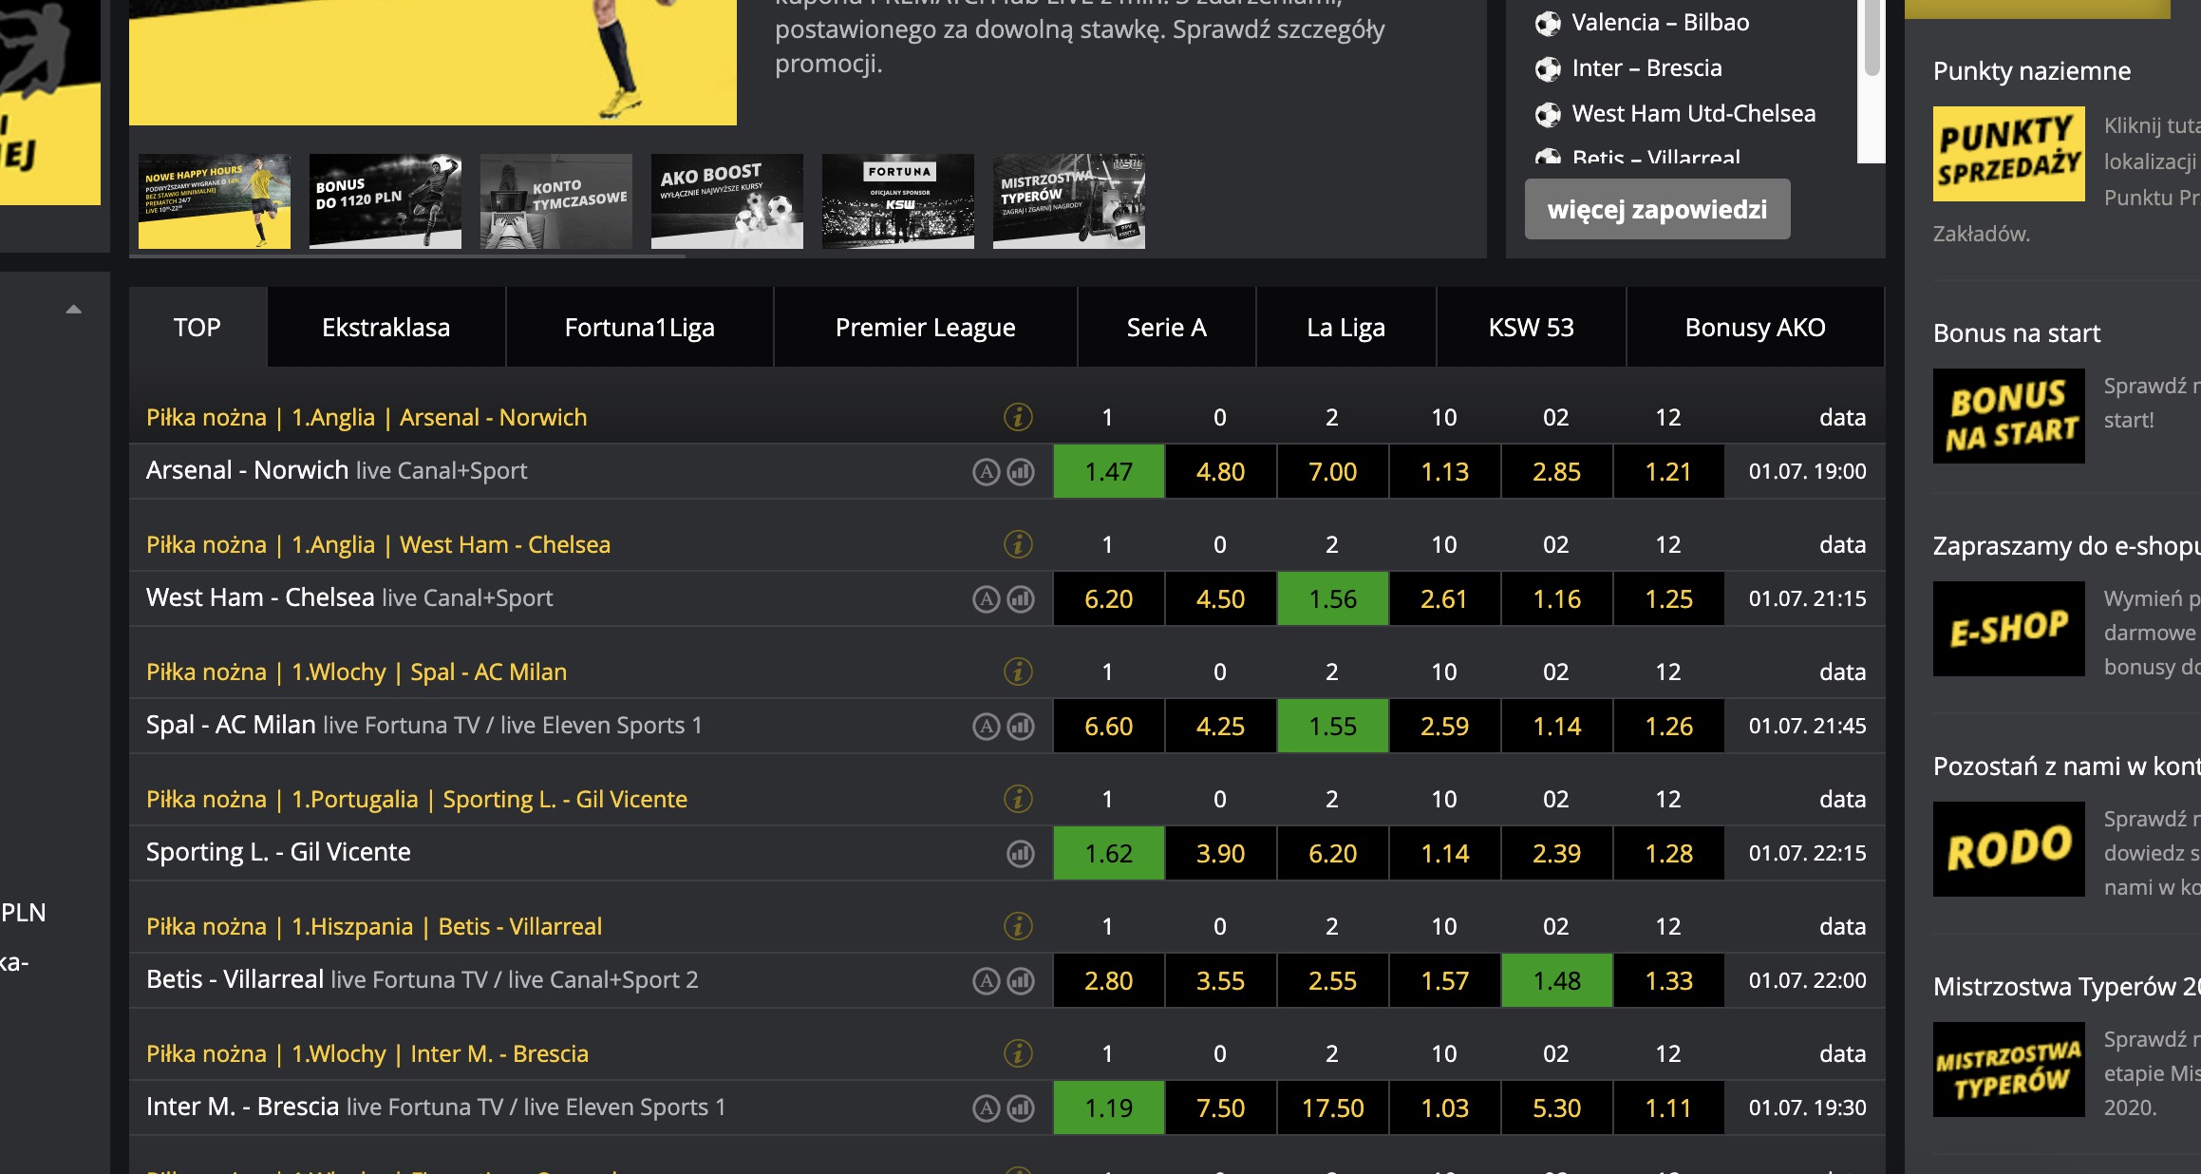Toggle Arsenal win odds 1.47
The image size is (2201, 1174).
tap(1109, 471)
